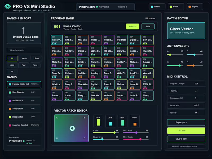Adjust the Resonance slider
This screenshot has width=212, height=159.
click(x=106, y=139)
